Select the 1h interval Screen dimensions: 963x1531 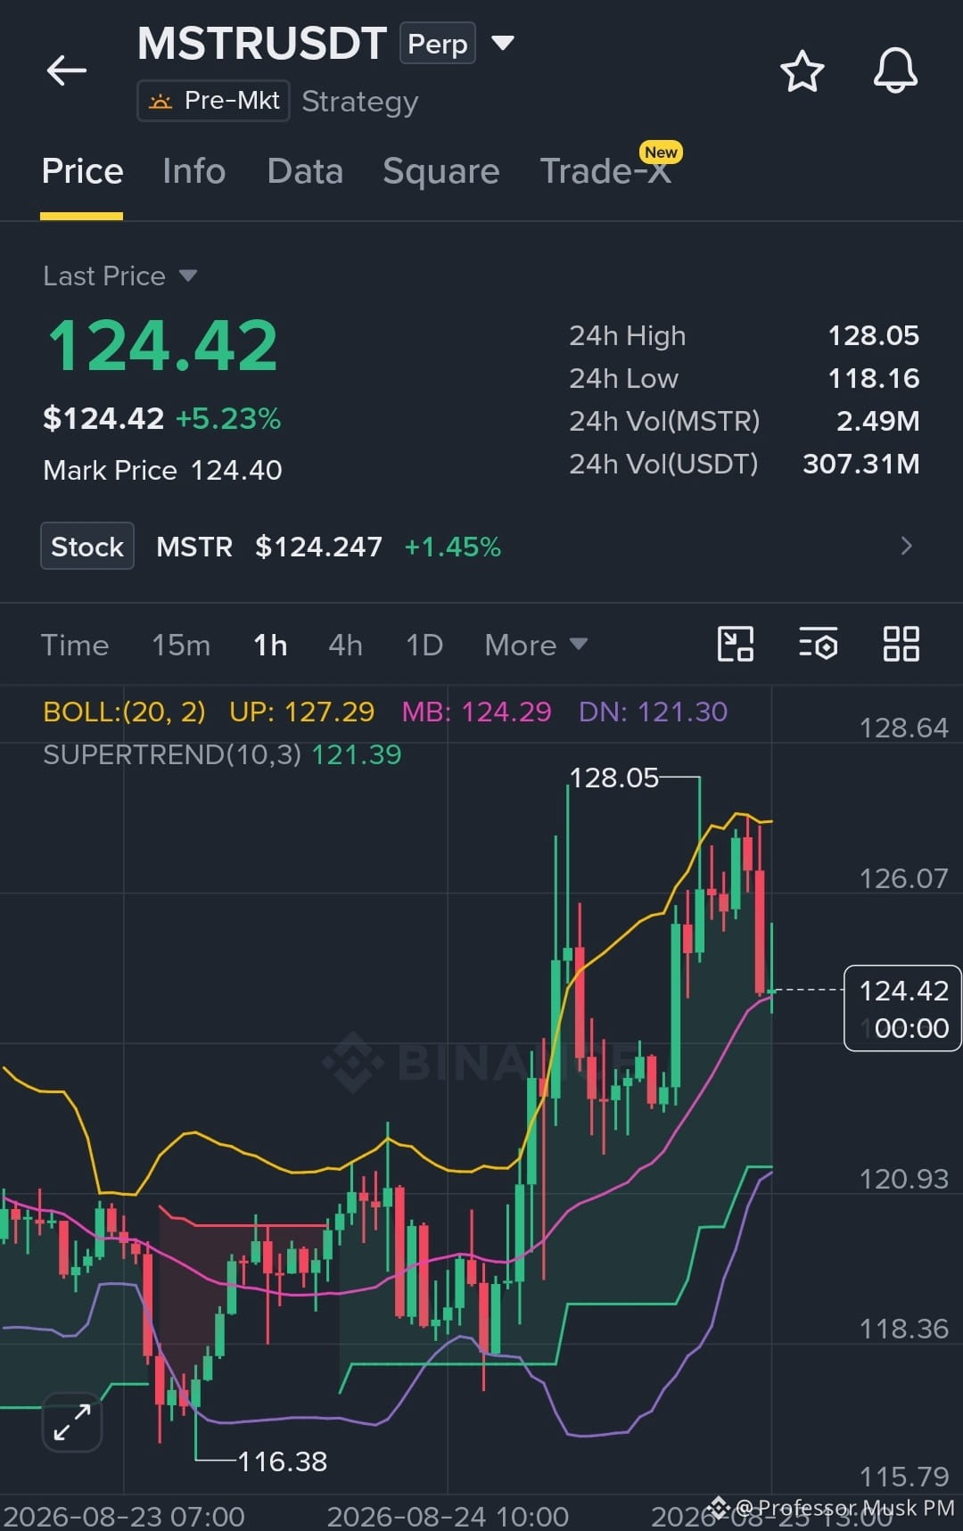[270, 645]
